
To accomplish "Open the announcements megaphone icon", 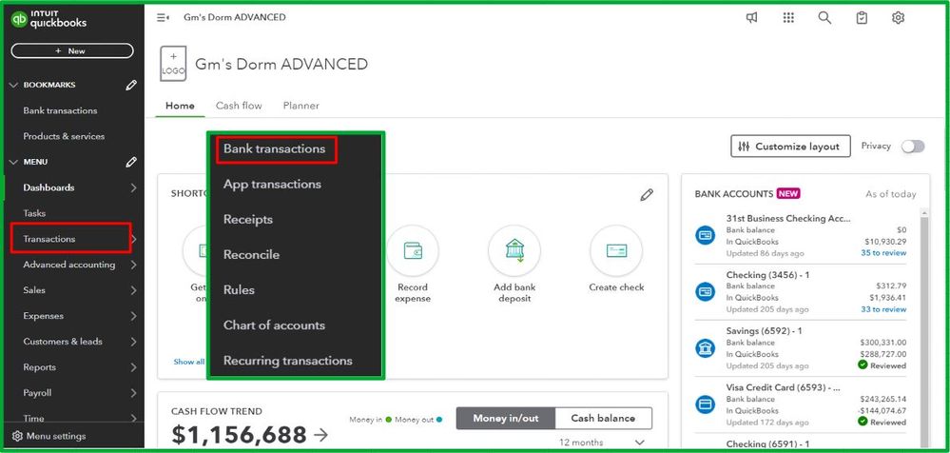I will (x=751, y=17).
